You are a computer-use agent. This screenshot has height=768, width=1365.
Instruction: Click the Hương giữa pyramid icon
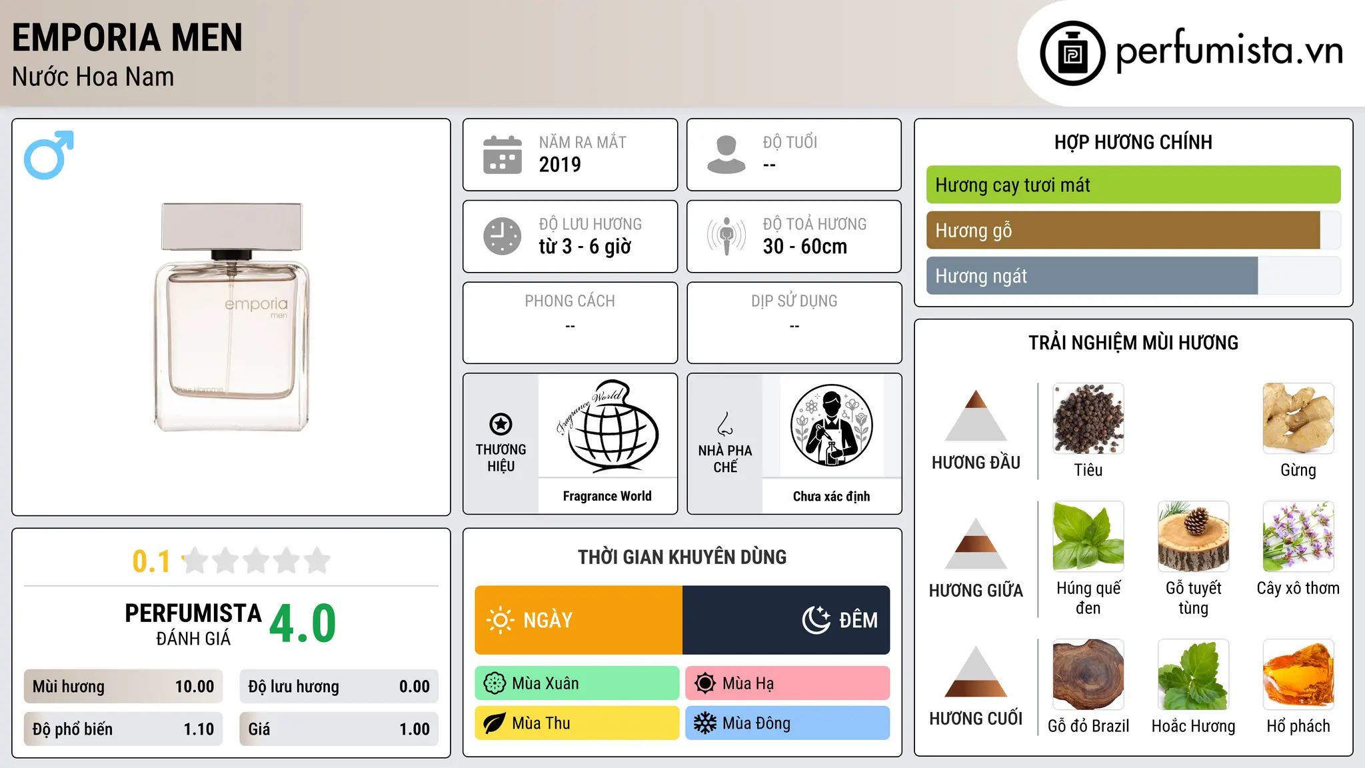976,543
